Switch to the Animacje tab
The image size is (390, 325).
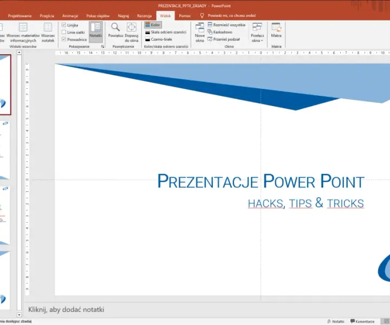(70, 16)
